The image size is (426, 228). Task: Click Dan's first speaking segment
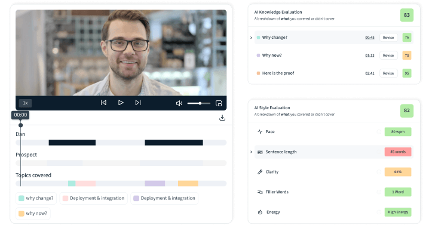(x=72, y=143)
